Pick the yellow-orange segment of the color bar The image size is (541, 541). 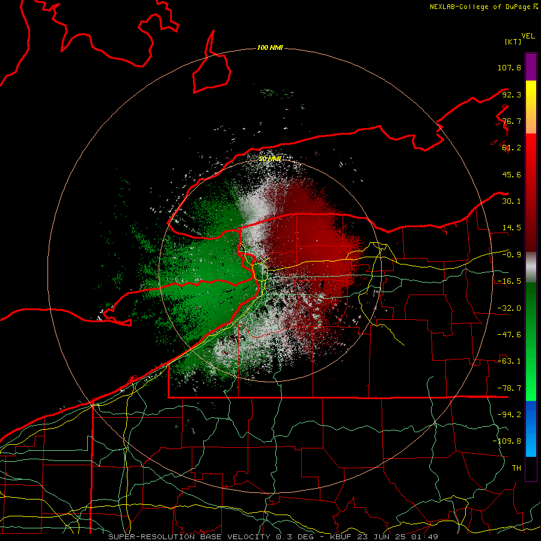531,107
